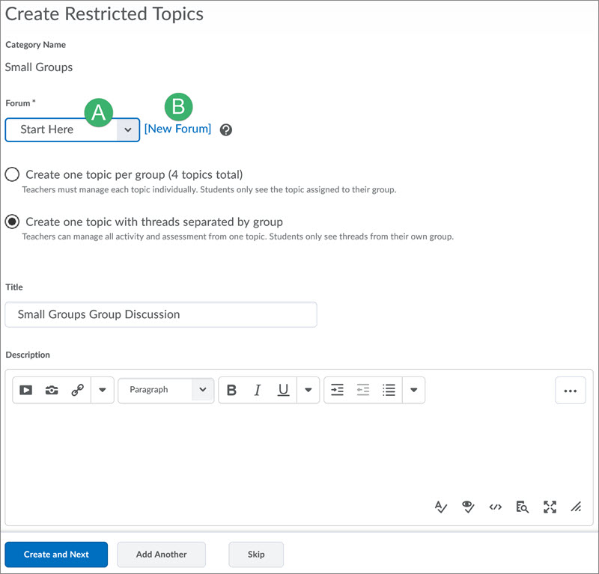Image resolution: width=599 pixels, height=574 pixels.
Task: Click the Insert Image camera icon
Action: point(52,390)
